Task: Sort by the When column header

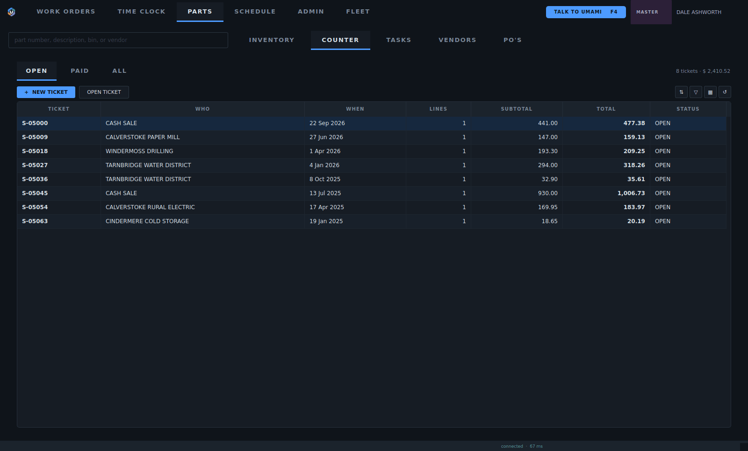Action: click(355, 109)
